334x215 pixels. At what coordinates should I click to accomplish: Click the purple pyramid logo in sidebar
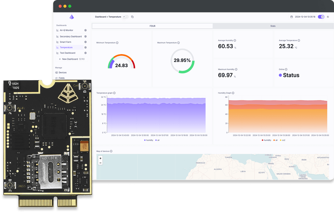click(72, 17)
